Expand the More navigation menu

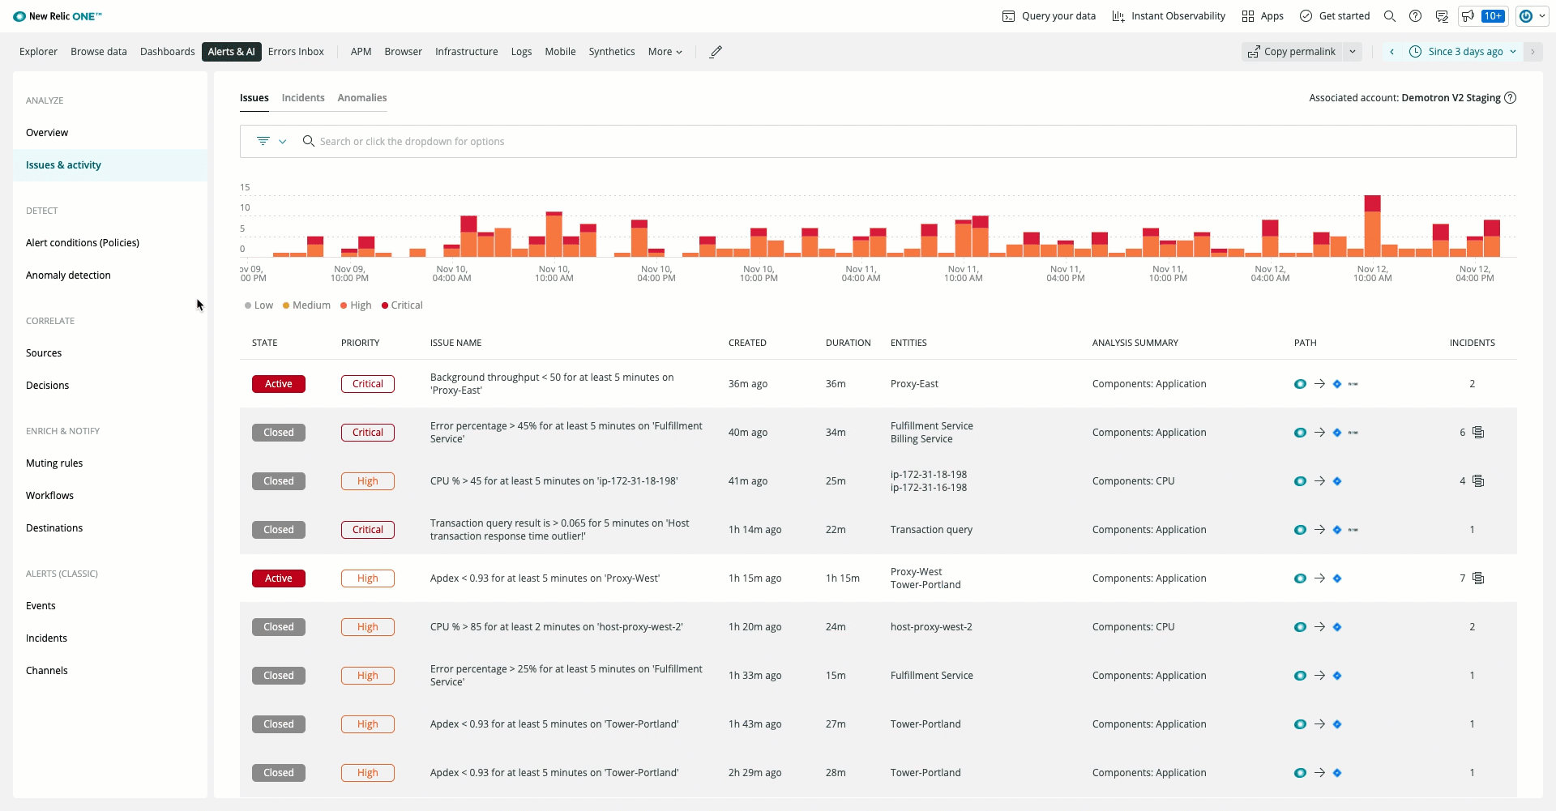tap(665, 52)
